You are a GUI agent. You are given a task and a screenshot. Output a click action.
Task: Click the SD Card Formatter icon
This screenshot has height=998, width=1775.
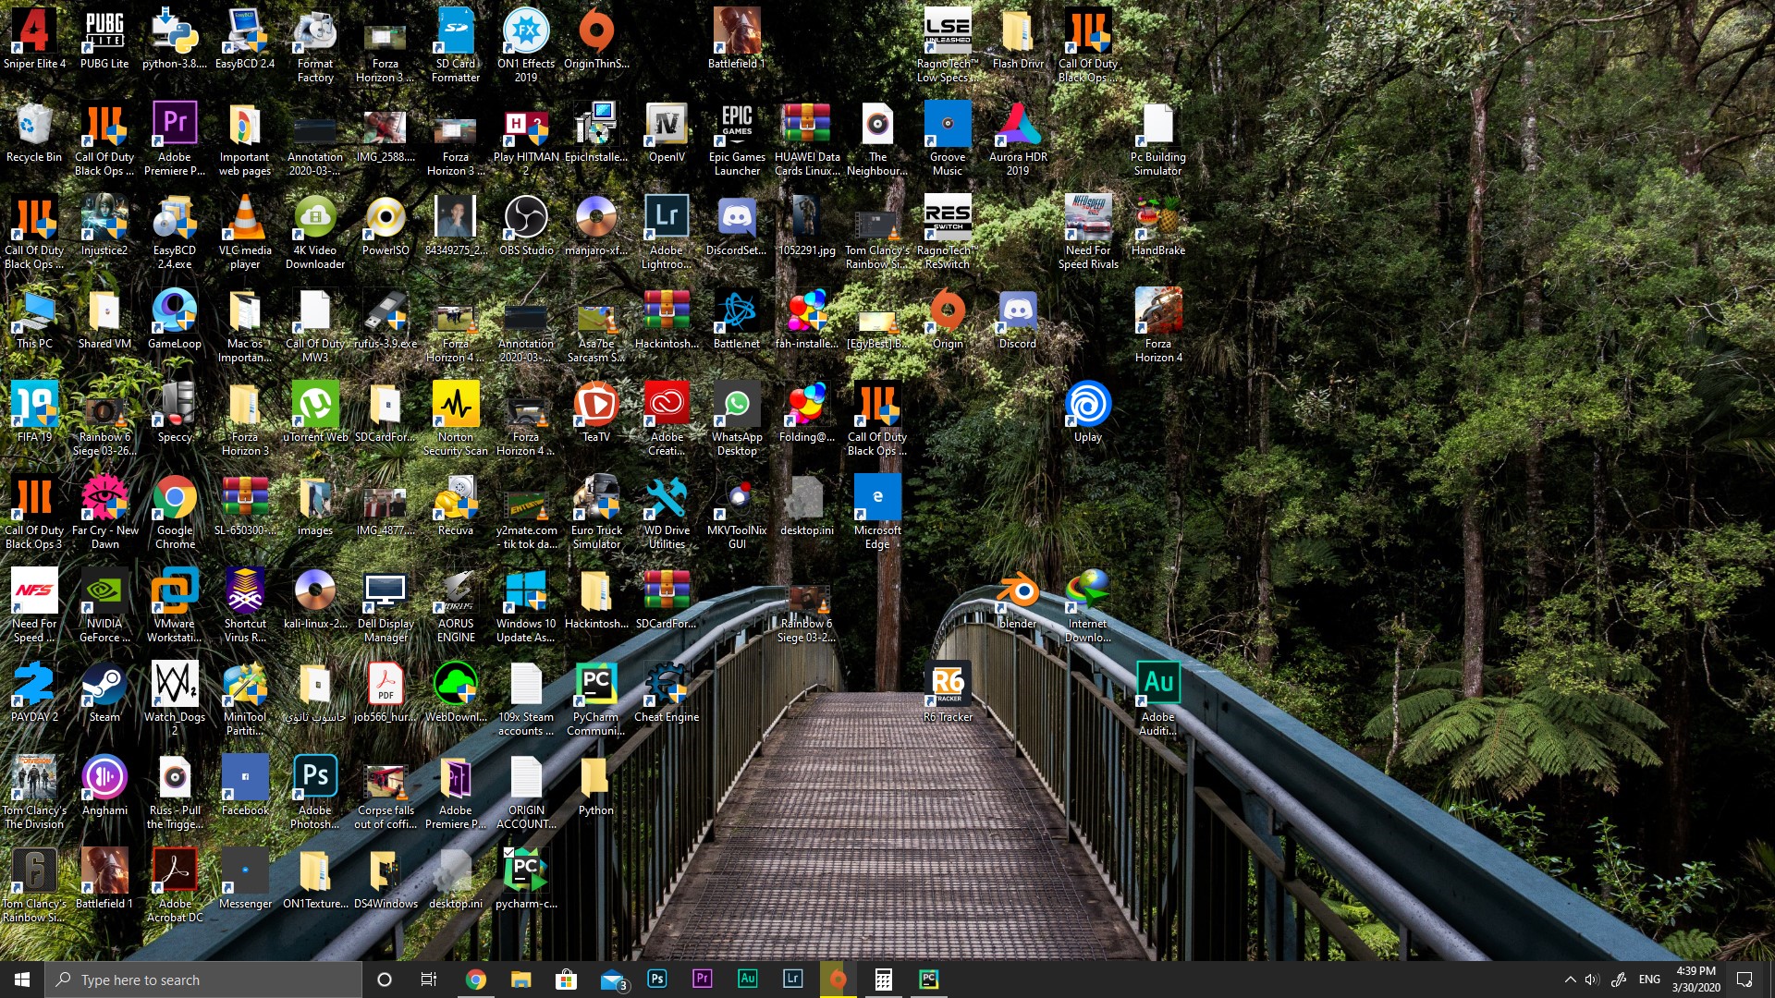click(x=456, y=45)
